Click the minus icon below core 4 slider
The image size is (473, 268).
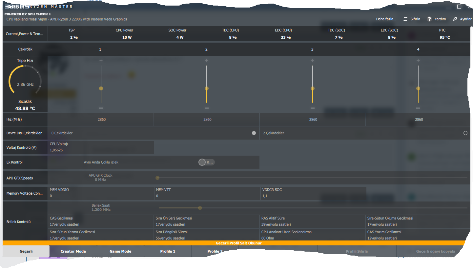click(x=418, y=108)
